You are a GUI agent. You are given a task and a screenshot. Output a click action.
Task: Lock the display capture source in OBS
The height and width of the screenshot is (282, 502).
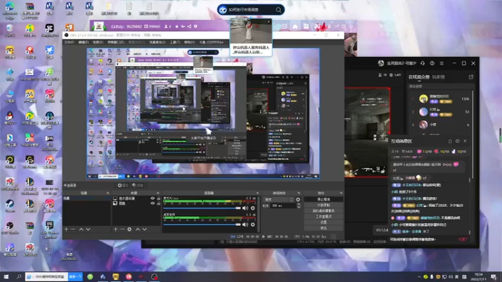tap(159, 199)
